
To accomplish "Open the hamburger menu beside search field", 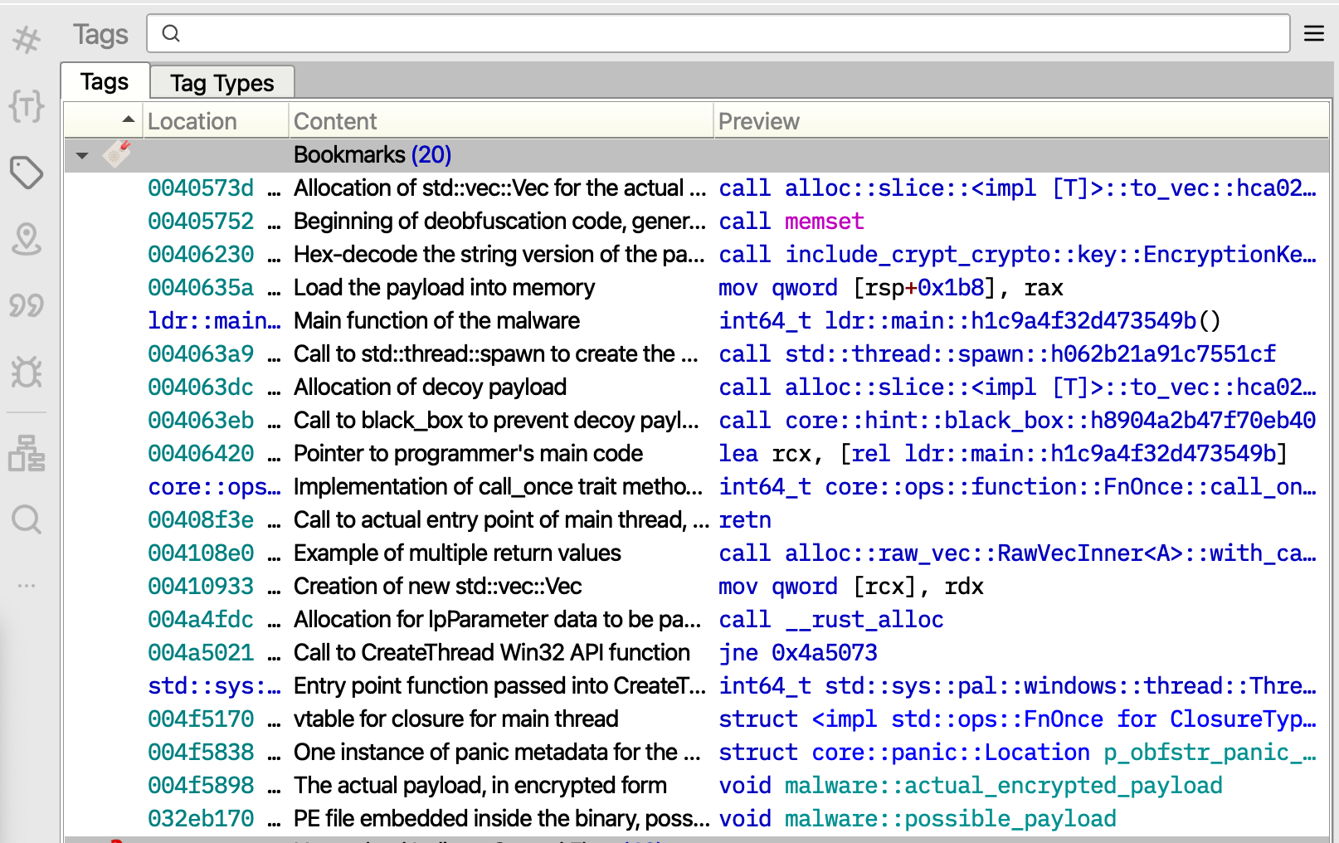I will pyautogui.click(x=1314, y=33).
